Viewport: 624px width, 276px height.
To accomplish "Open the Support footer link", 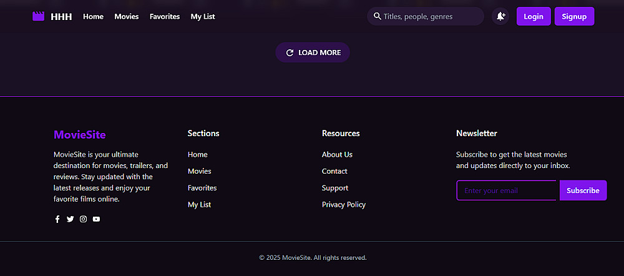I will tap(335, 188).
